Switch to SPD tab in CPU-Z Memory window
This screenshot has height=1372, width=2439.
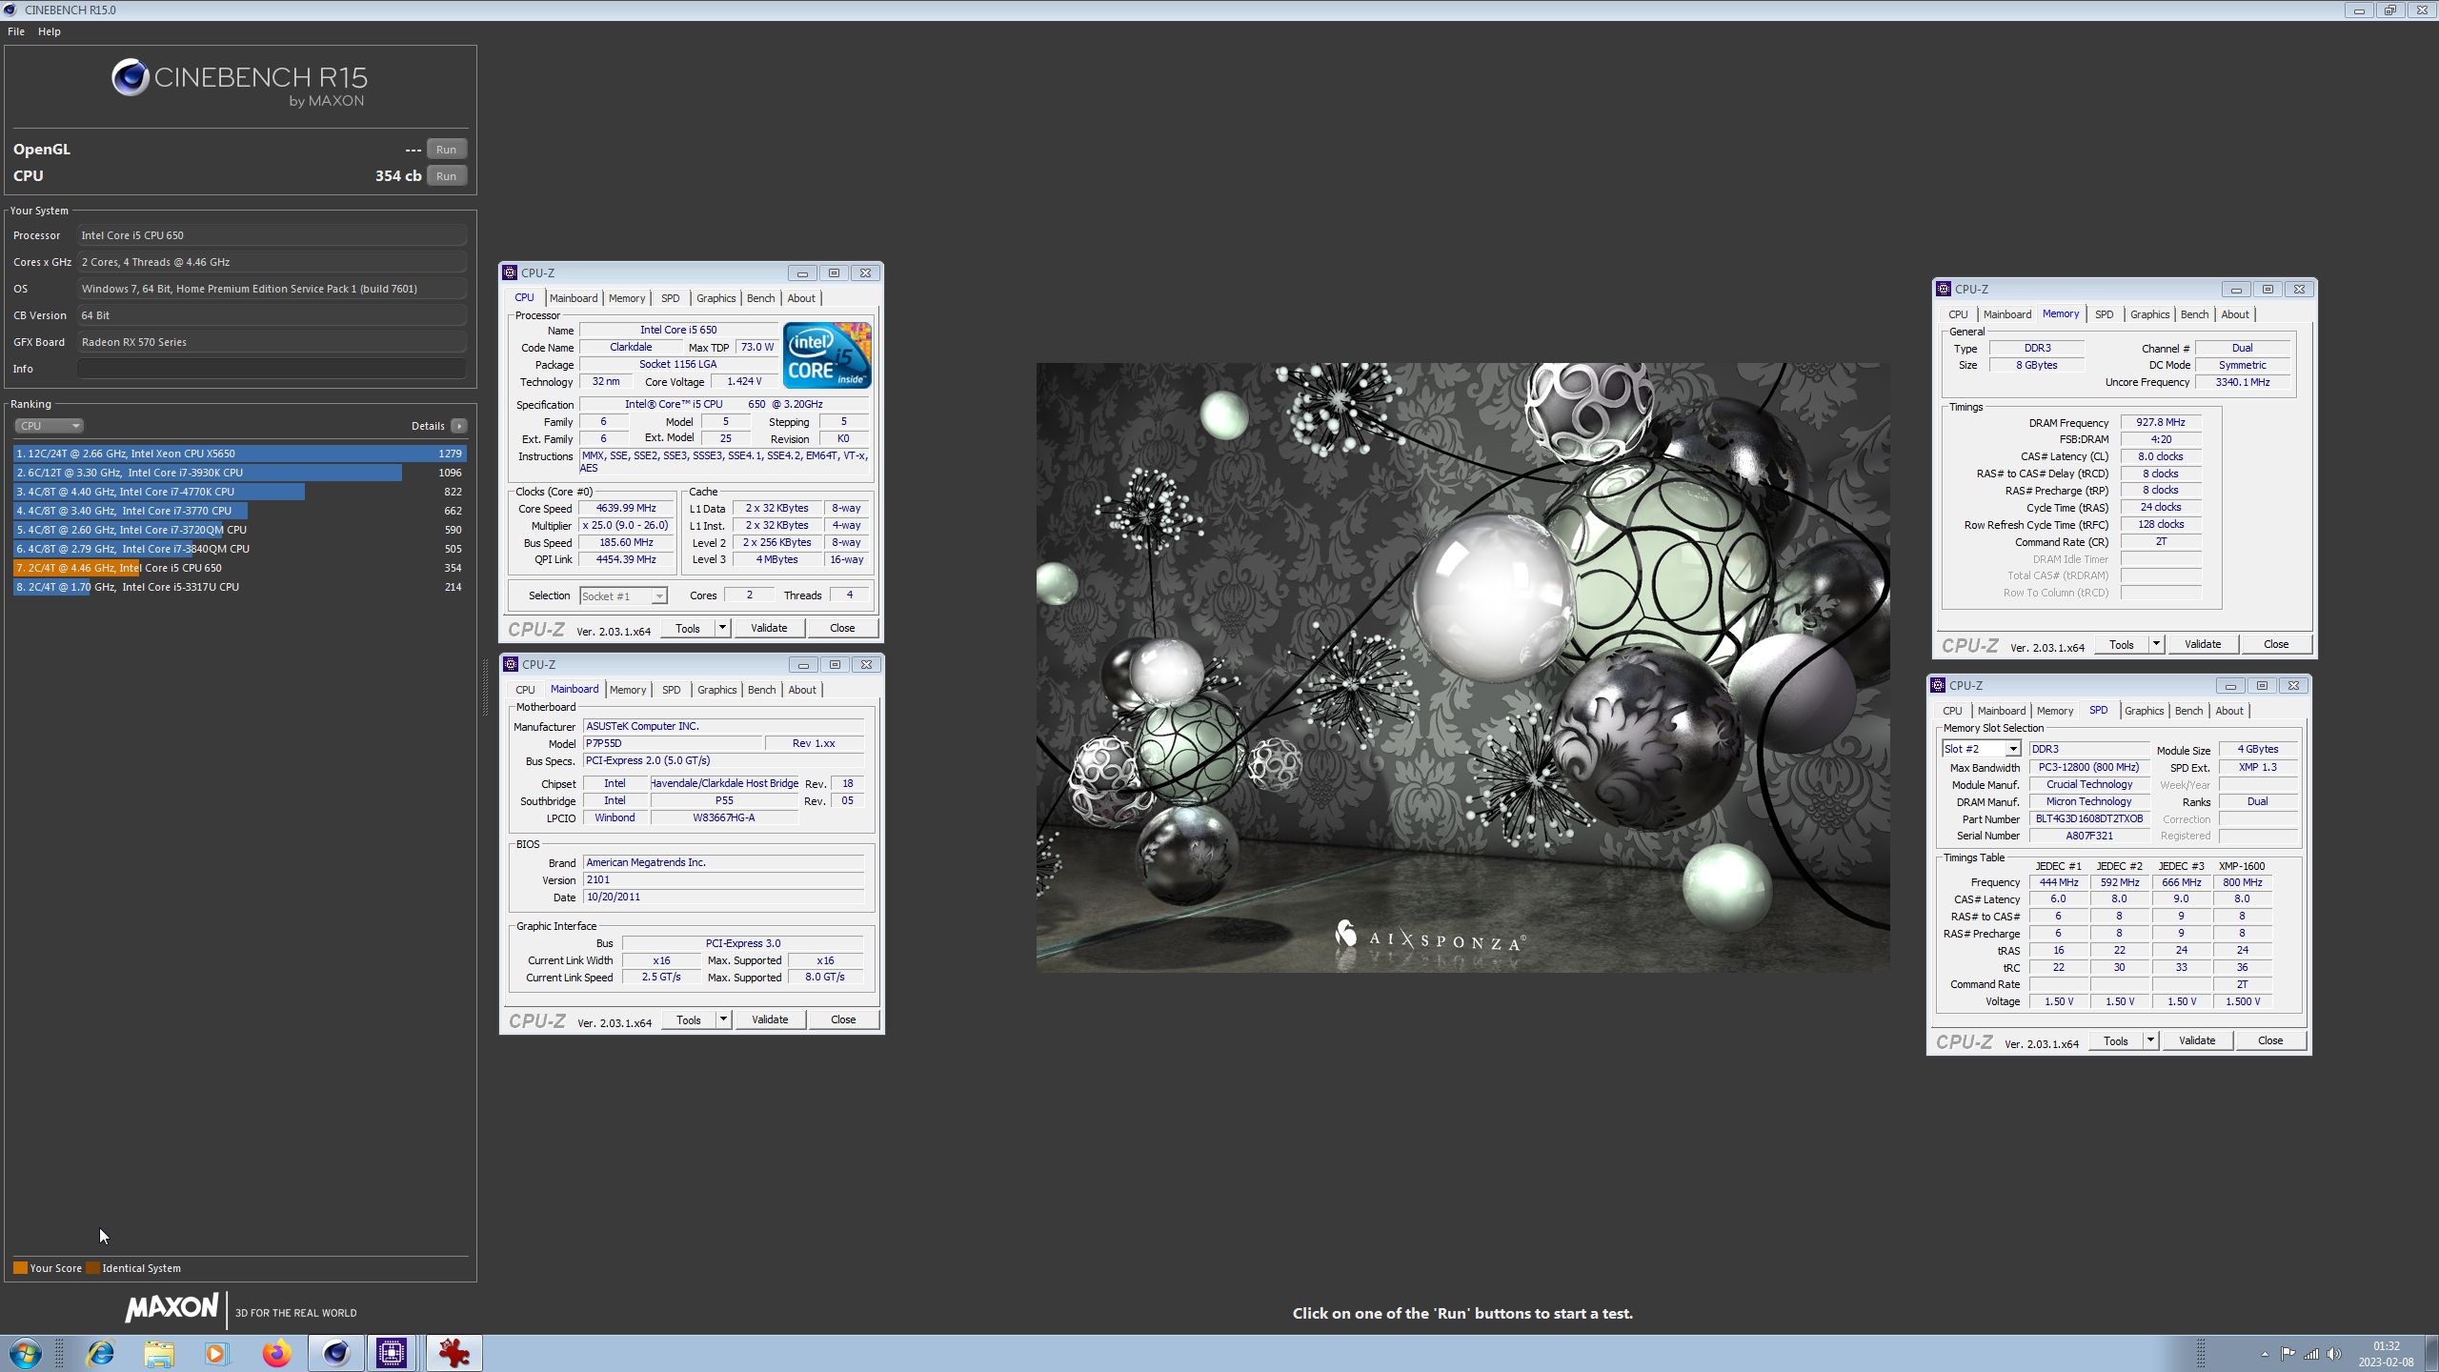click(2104, 314)
